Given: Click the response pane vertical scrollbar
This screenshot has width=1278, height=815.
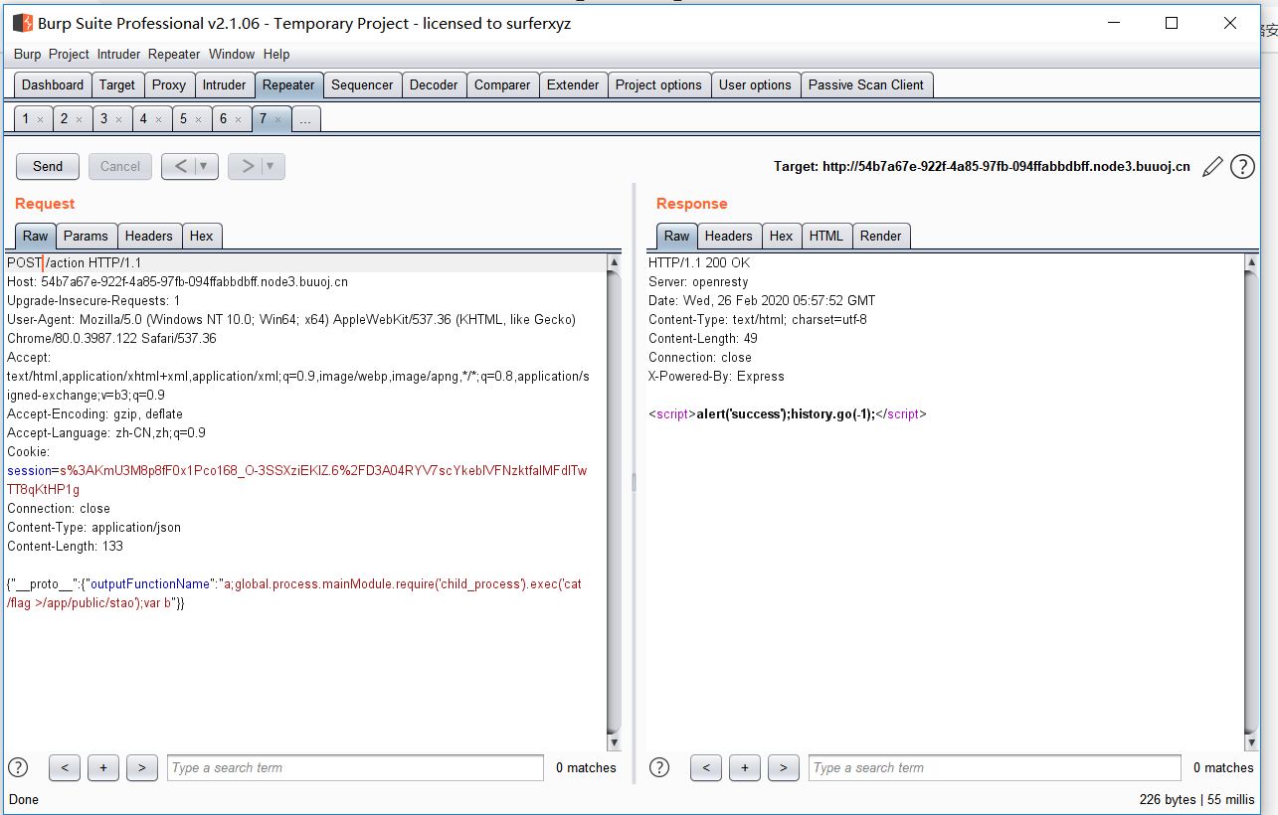Looking at the screenshot, I should tap(1251, 502).
